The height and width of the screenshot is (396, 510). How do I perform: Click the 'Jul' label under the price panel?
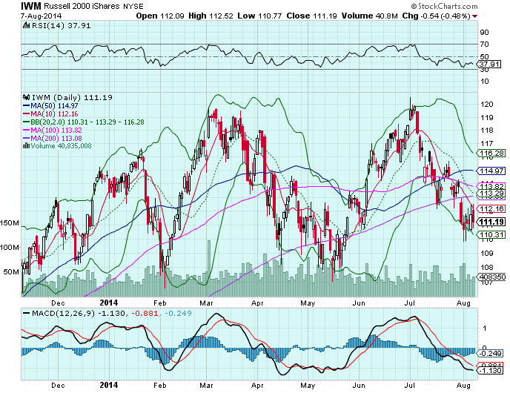[x=409, y=303]
